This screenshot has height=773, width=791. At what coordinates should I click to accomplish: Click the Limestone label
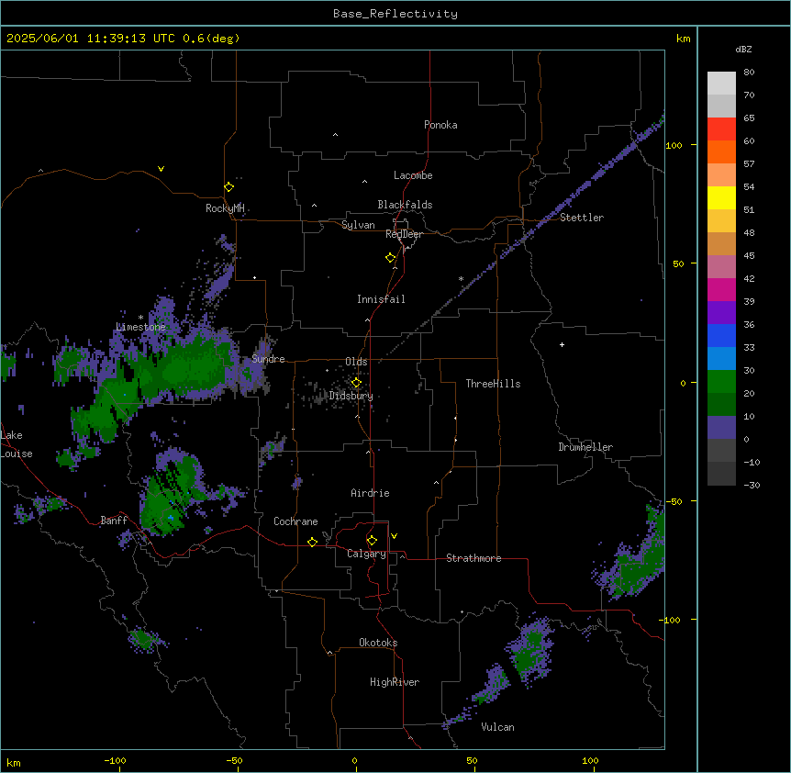point(140,327)
